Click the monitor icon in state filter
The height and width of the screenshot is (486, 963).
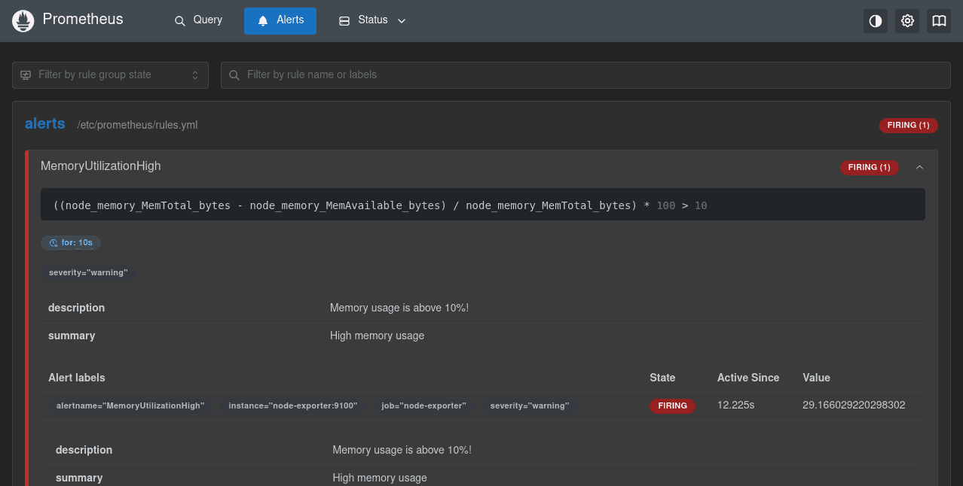[26, 75]
